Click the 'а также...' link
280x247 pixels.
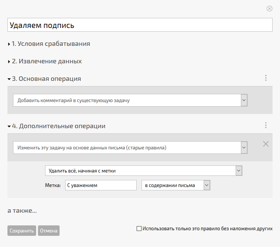[22, 211]
